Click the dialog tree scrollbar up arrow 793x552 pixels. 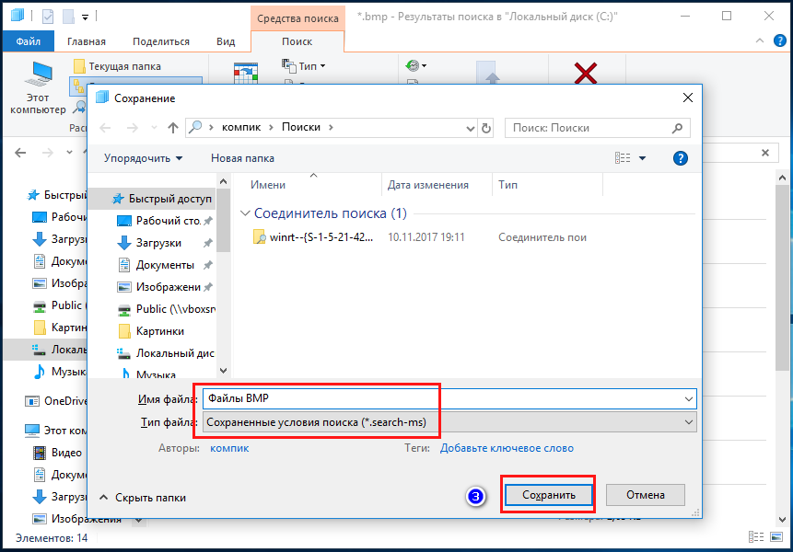pos(224,181)
